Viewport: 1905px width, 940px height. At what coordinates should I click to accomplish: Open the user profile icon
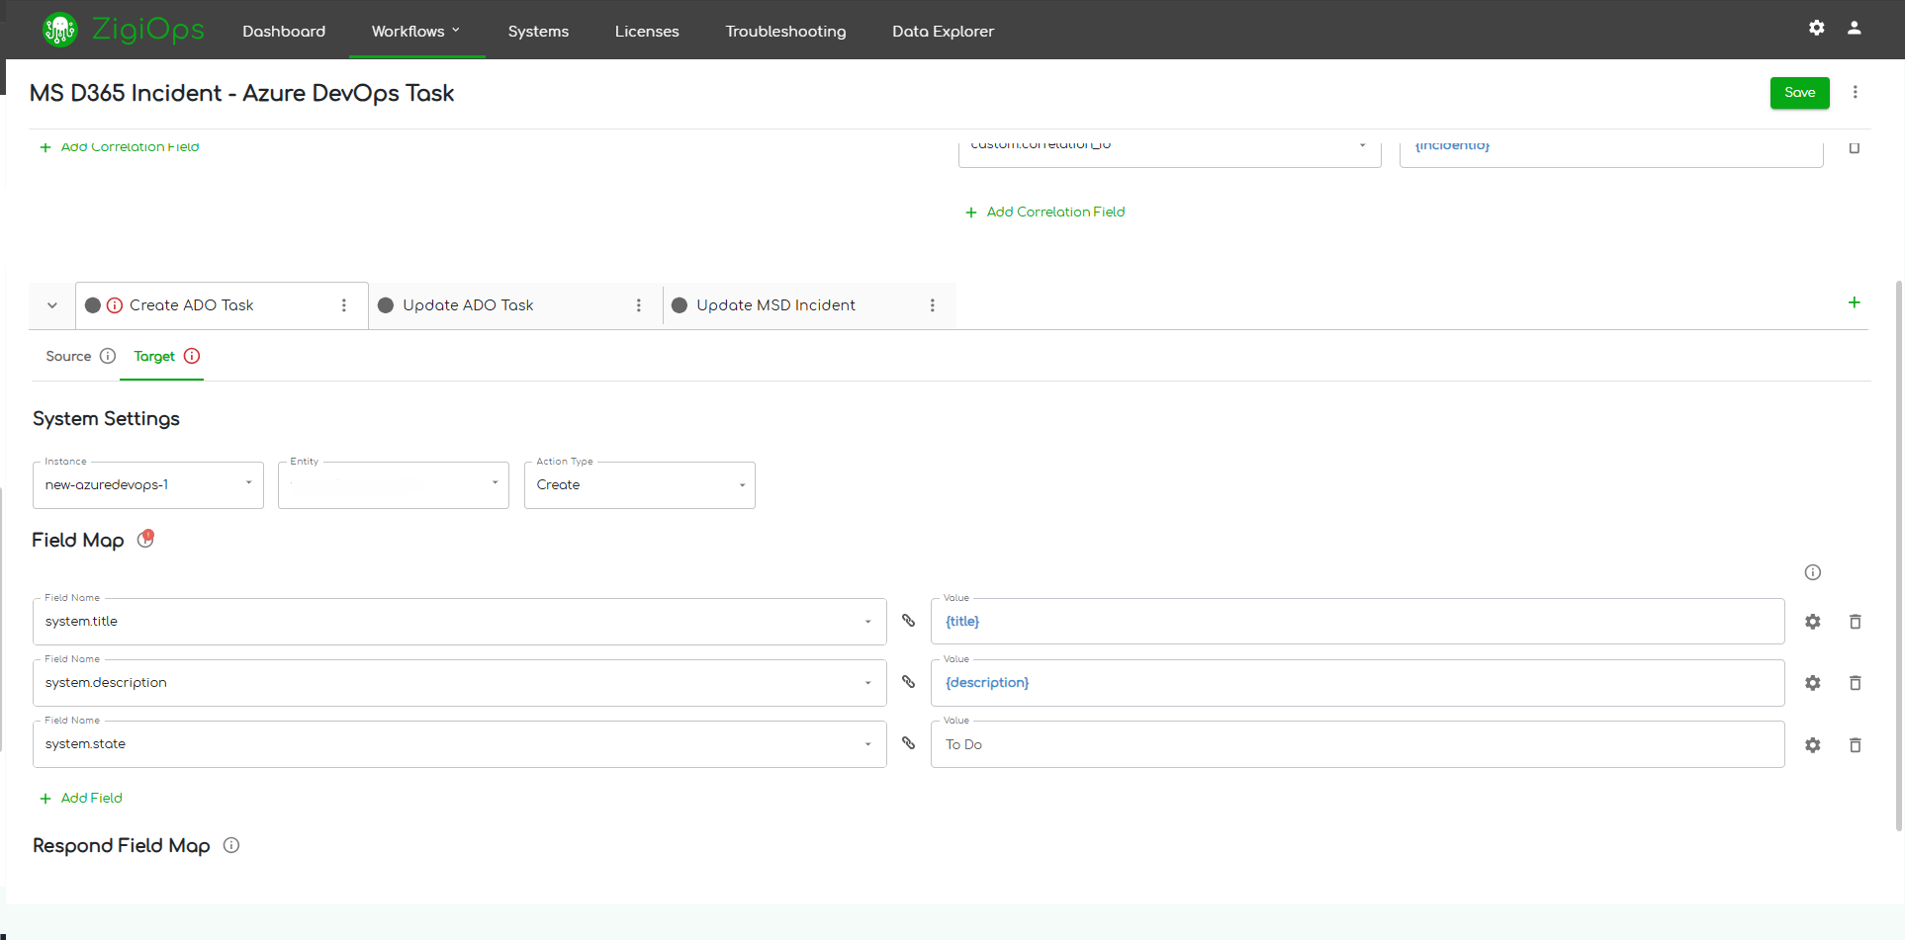(x=1855, y=28)
